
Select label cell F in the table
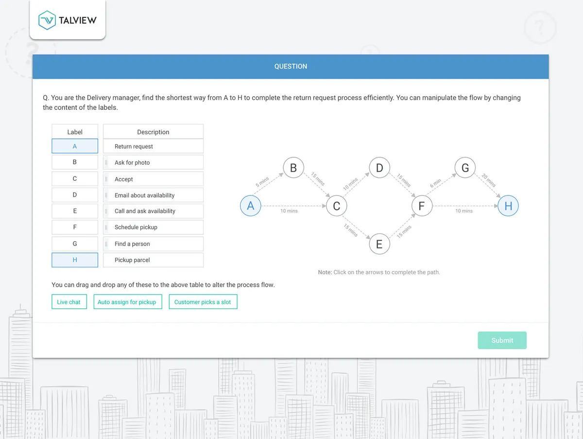(75, 227)
